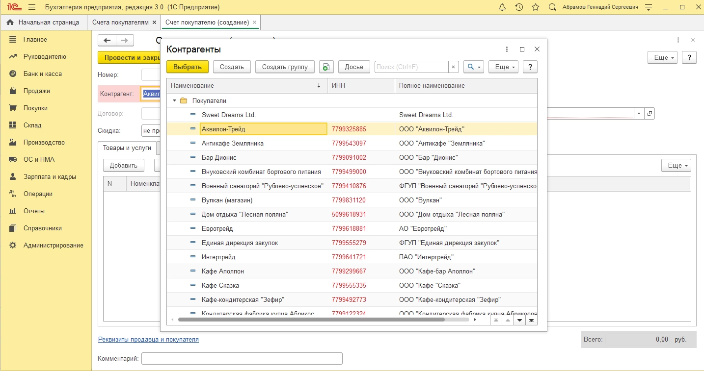Open the history clock icon
Viewport: 704px width, 371px height.
click(x=519, y=7)
